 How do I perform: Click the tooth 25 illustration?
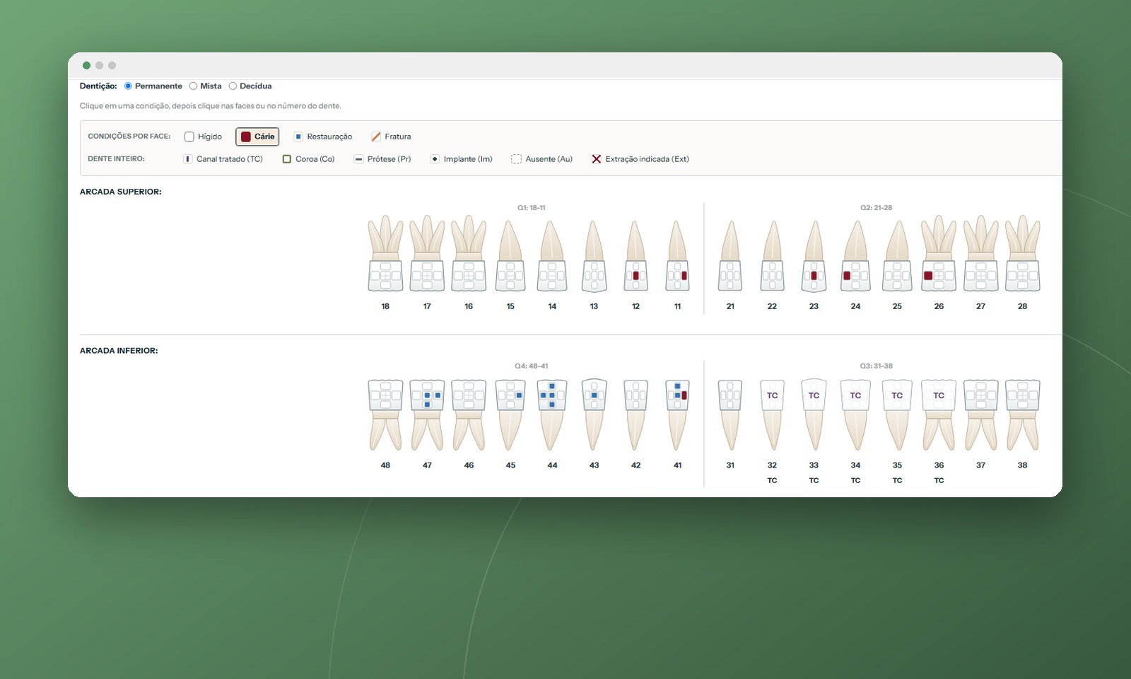click(897, 255)
